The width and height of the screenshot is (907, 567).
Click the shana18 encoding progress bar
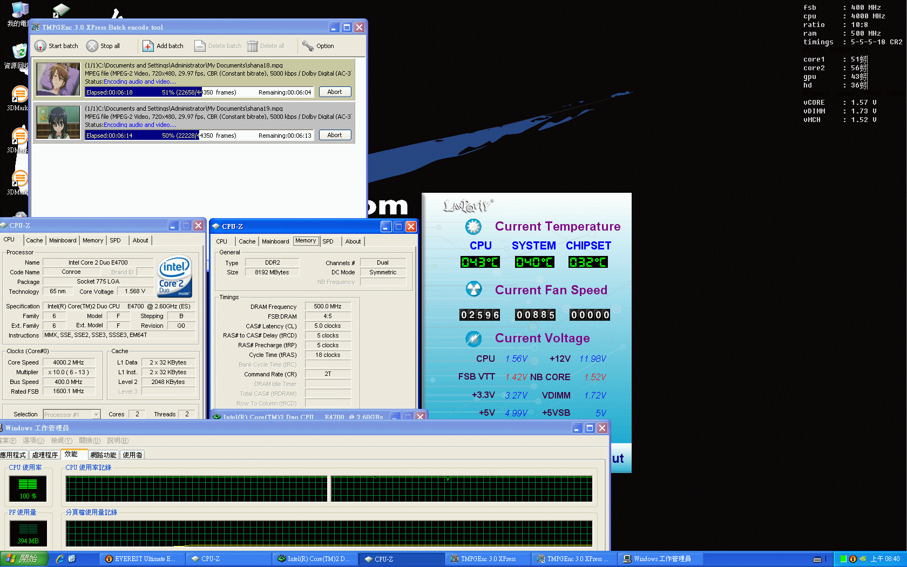coord(199,92)
